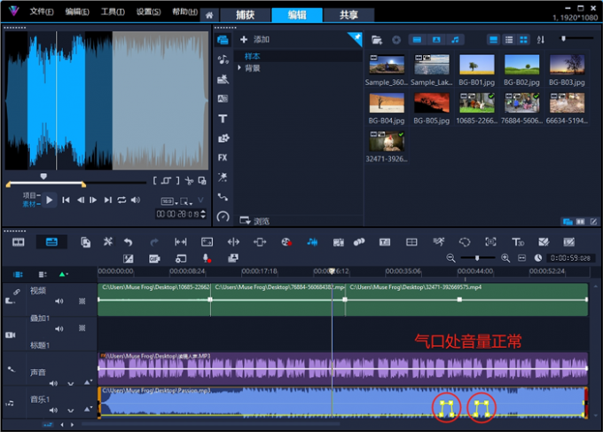Screen dimensions: 603x432
Task: Open the FX filter library icon
Action: (x=223, y=157)
